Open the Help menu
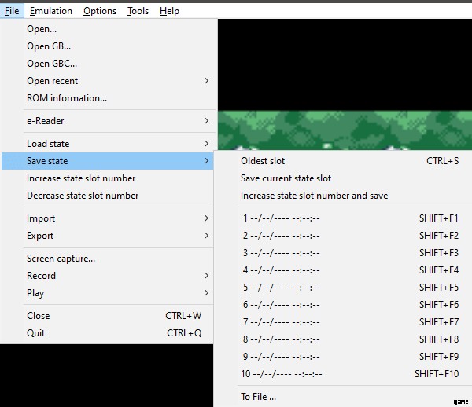Screen dimensions: 472x407 169,11
